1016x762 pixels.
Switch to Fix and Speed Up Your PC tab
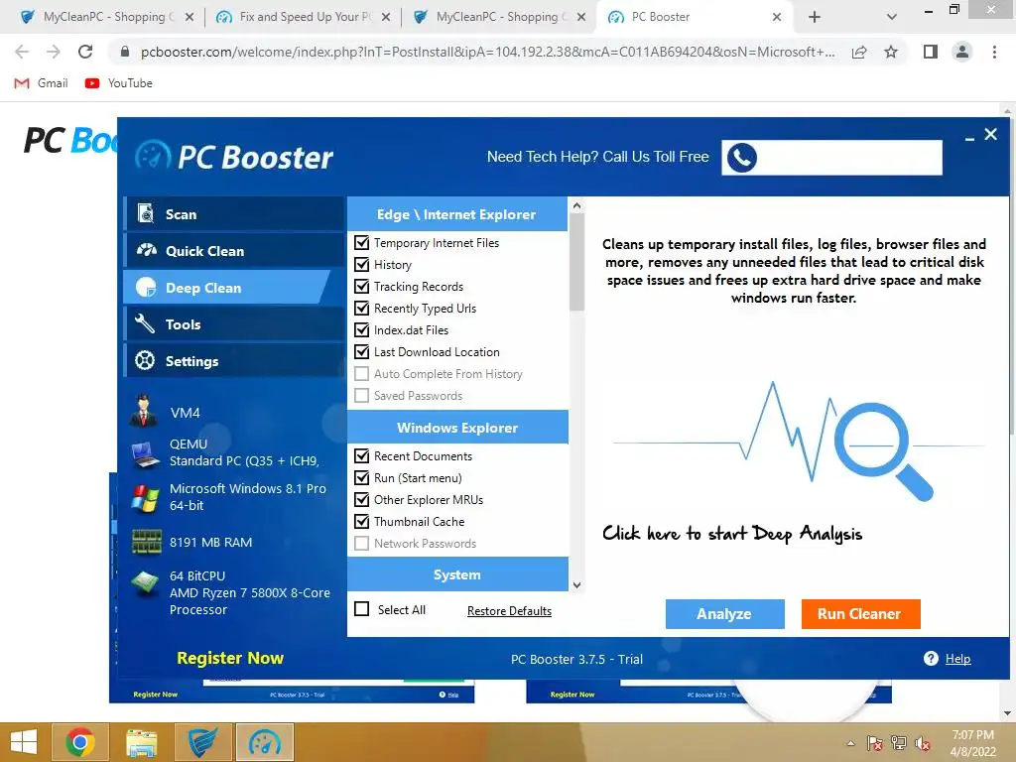pos(304,17)
